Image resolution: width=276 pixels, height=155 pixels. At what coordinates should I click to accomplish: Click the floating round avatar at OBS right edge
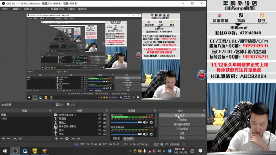click(201, 75)
